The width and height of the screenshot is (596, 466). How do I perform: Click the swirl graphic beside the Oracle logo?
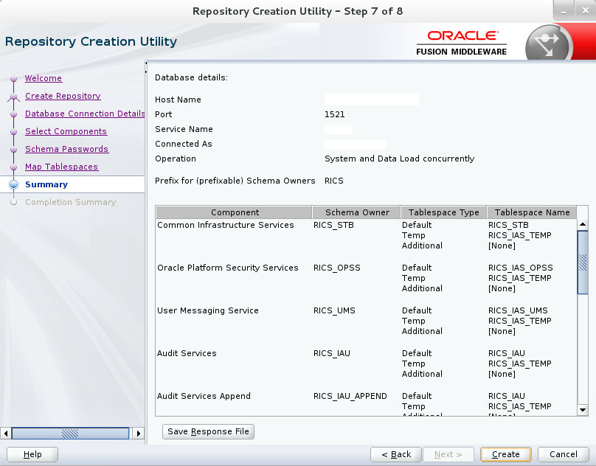[x=544, y=42]
